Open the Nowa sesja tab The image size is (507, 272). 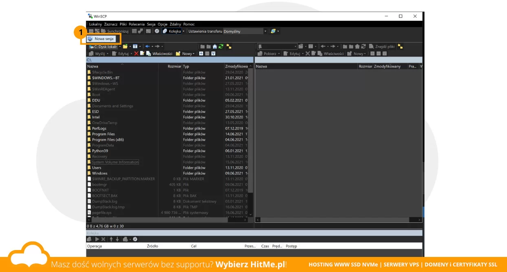pos(102,39)
